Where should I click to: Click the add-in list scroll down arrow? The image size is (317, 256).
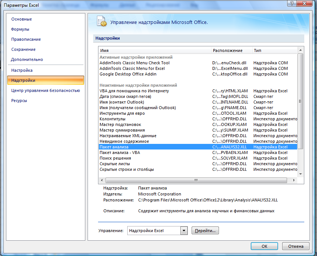[301, 174]
